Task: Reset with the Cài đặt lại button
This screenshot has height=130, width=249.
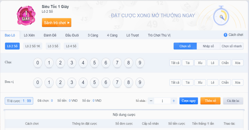Action: 233,101
